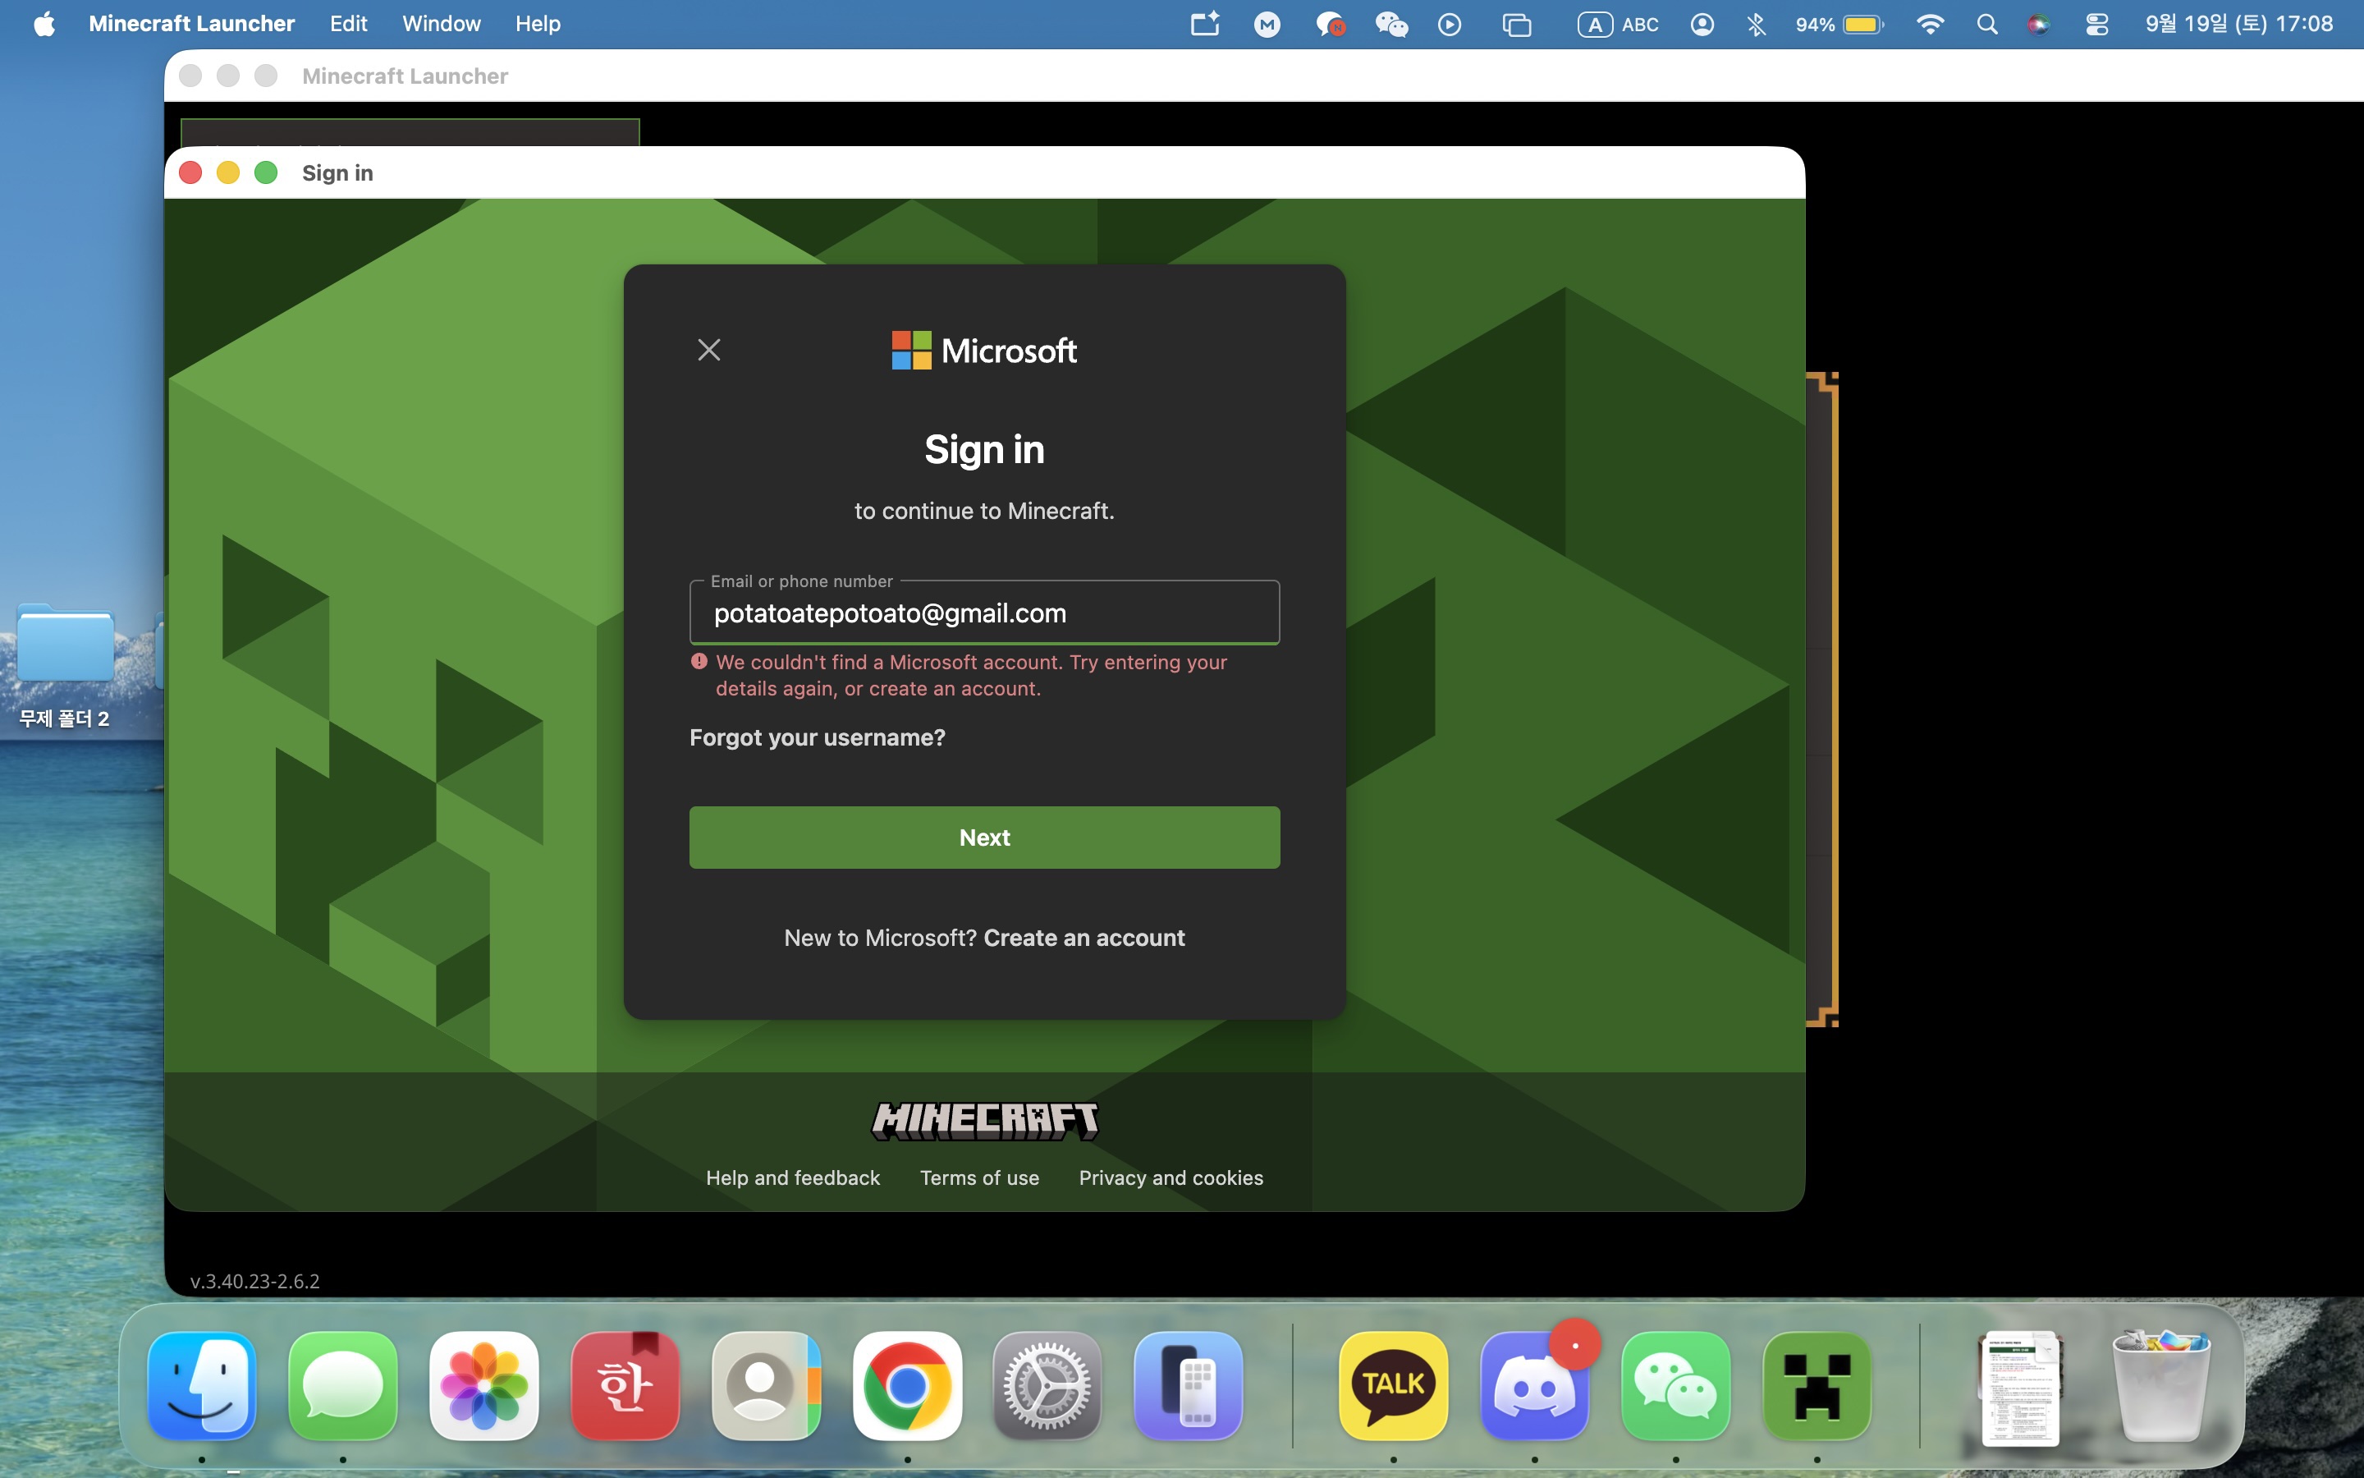Click the Siri icon in menu bar
This screenshot has height=1478, width=2364.
[x=2039, y=25]
